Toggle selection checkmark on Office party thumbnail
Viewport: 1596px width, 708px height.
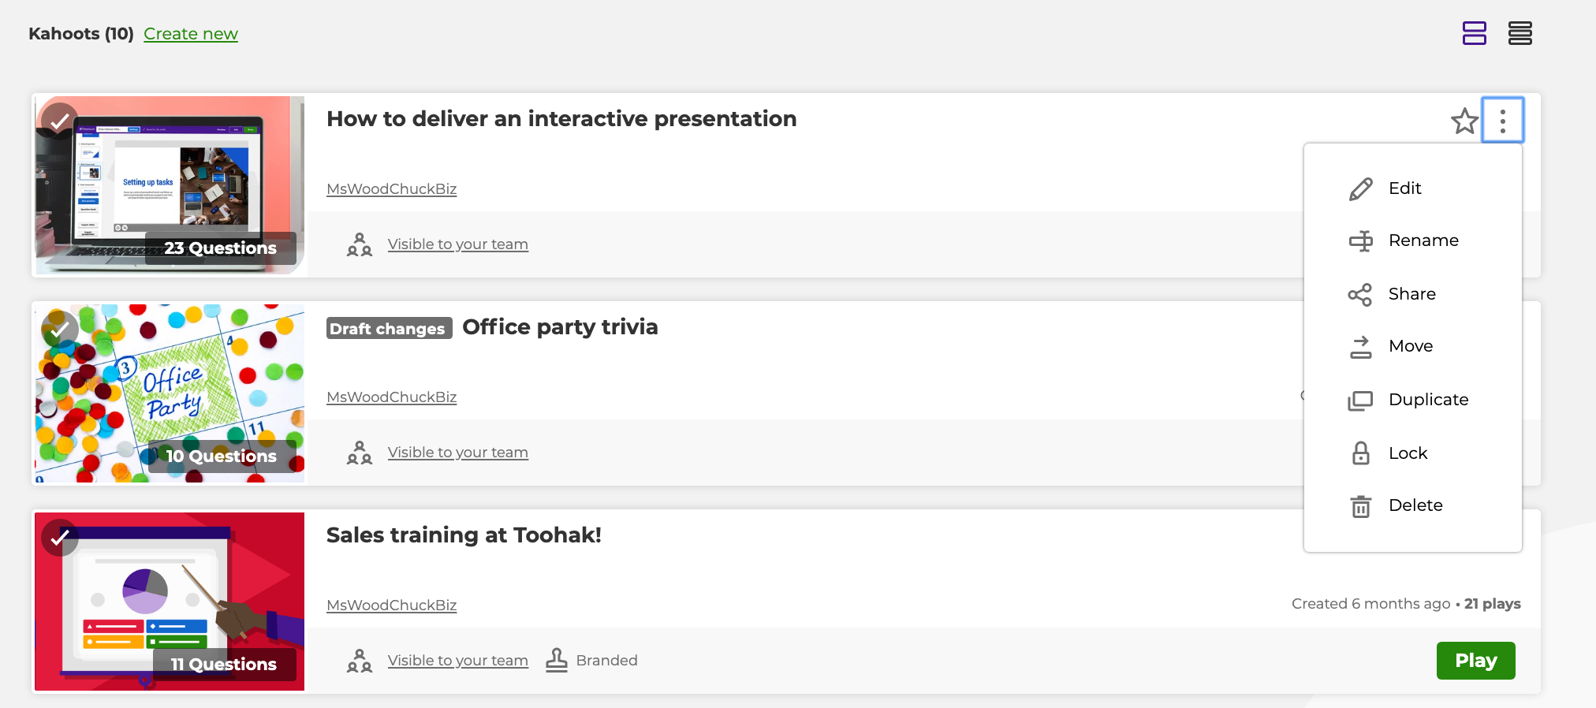[x=60, y=330]
